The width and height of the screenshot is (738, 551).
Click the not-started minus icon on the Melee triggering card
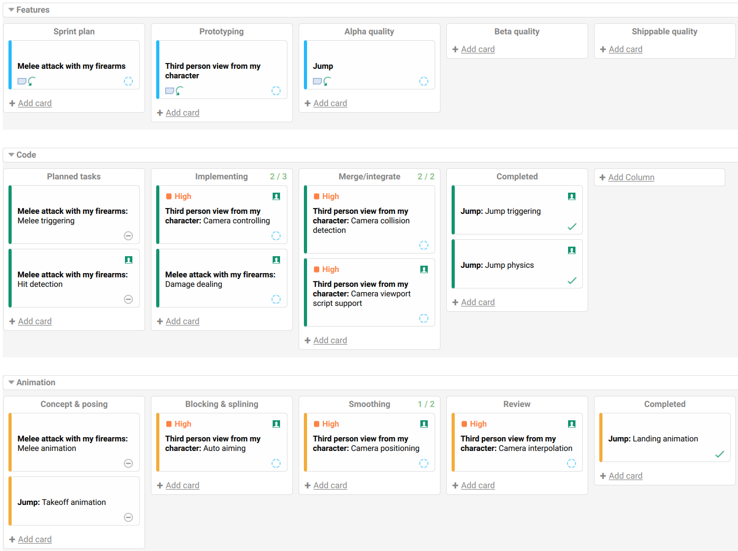coord(128,236)
